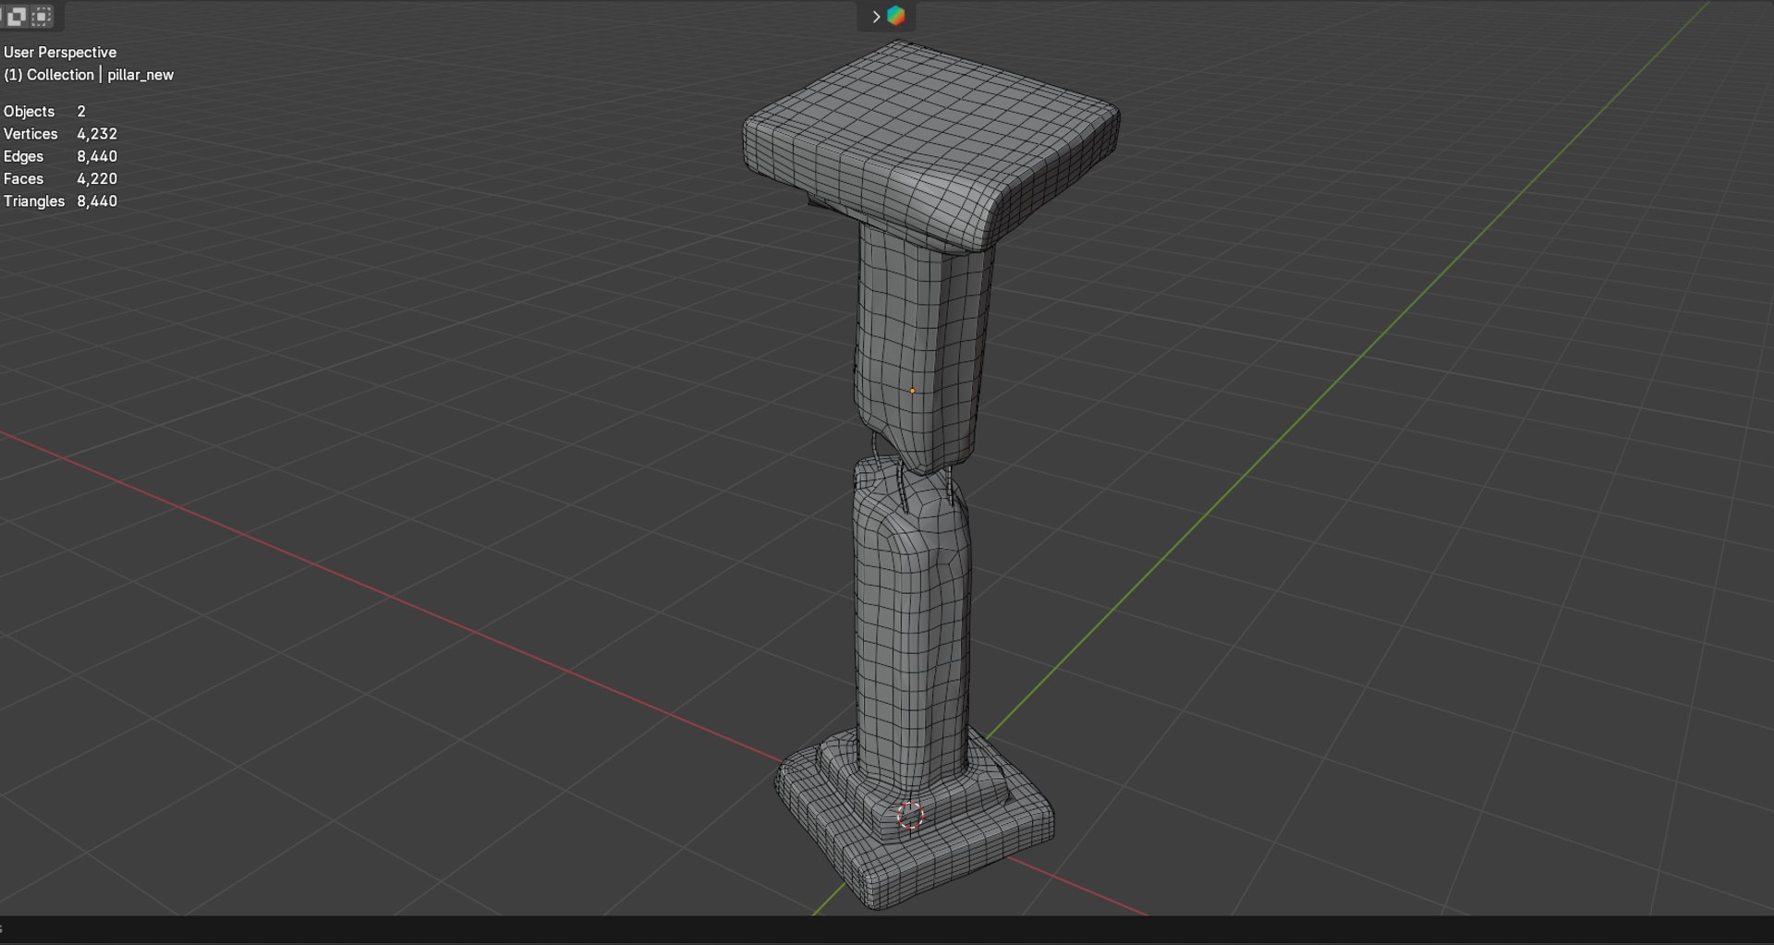This screenshot has height=945, width=1774.
Task: Click the dashed-square select-mode icon
Action: tap(43, 16)
